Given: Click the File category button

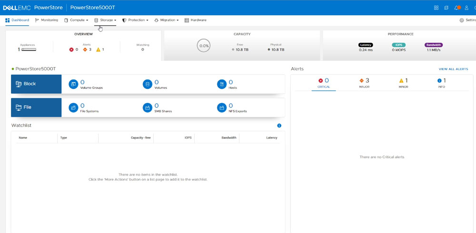Looking at the screenshot, I should (x=36, y=107).
